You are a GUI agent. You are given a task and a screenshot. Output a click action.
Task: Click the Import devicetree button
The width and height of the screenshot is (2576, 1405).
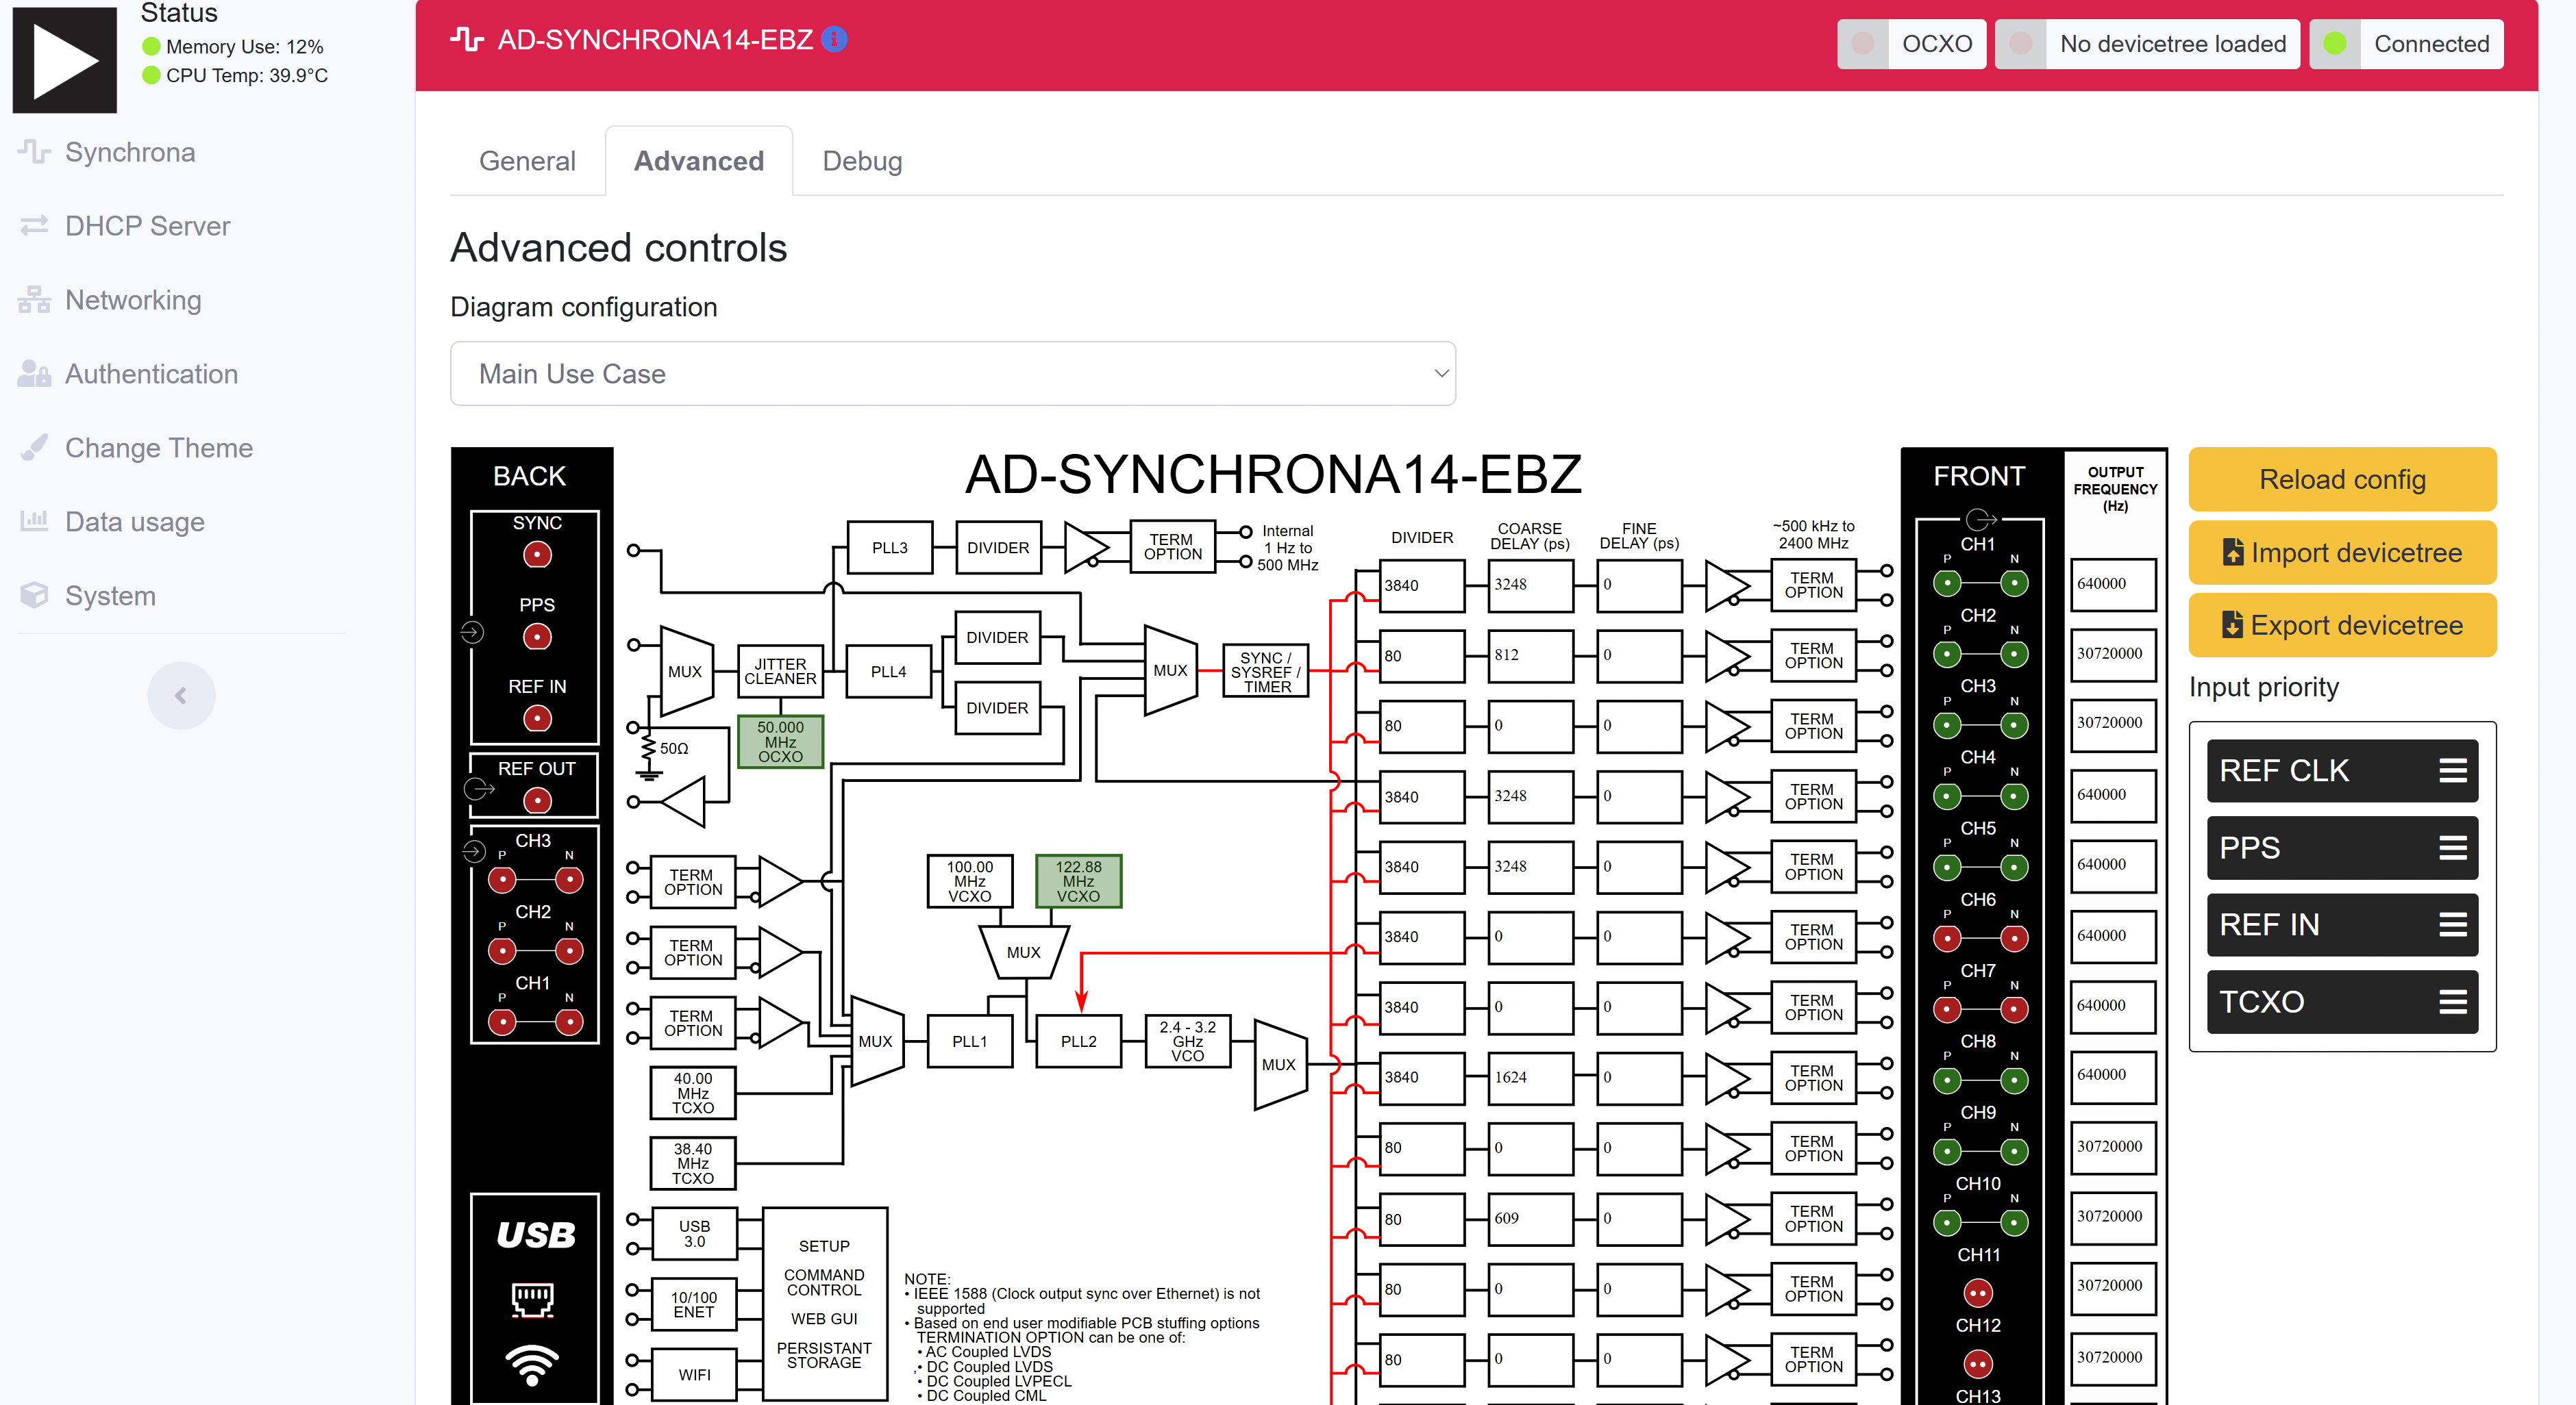(2342, 553)
